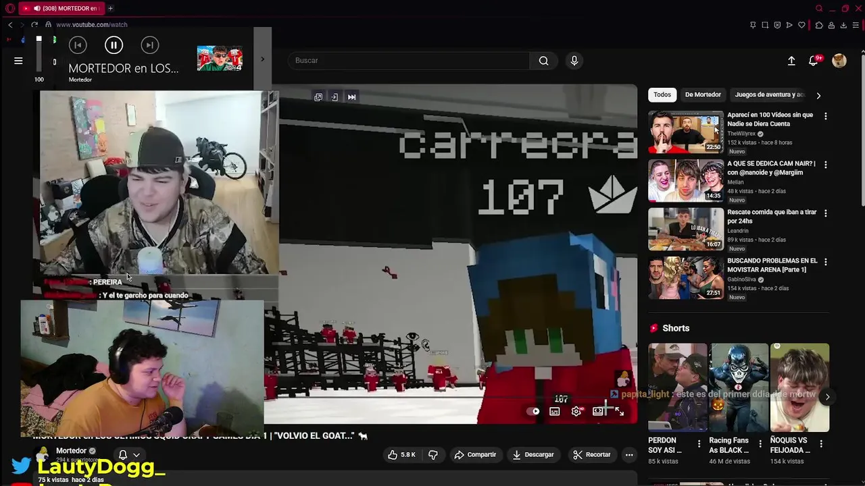The image size is (865, 486).
Task: Click the Buscar search field
Action: 409,61
